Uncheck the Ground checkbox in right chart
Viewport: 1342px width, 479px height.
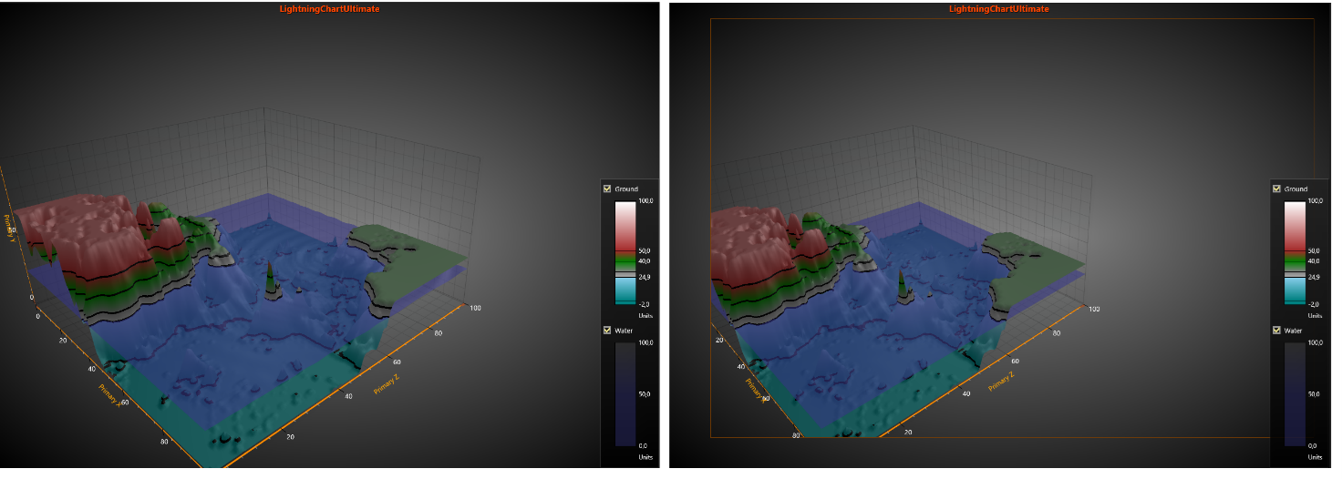click(1276, 189)
